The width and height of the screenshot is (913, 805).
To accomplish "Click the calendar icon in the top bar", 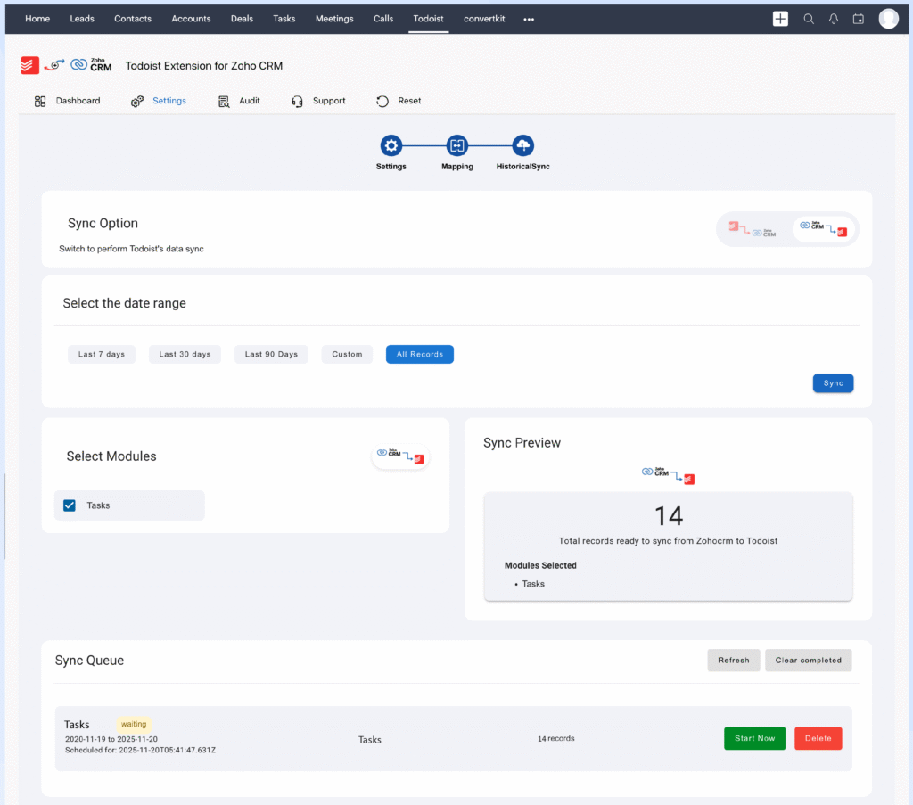I will pos(858,18).
